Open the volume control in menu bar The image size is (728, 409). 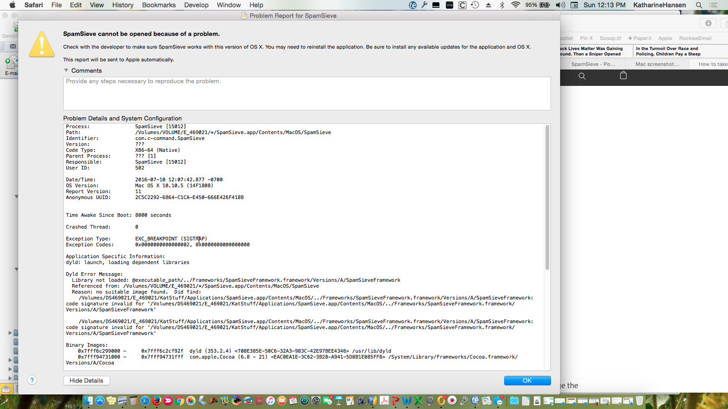point(560,5)
